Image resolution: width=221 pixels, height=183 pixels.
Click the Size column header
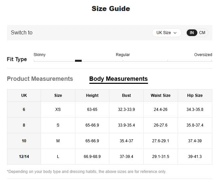[x=58, y=96]
